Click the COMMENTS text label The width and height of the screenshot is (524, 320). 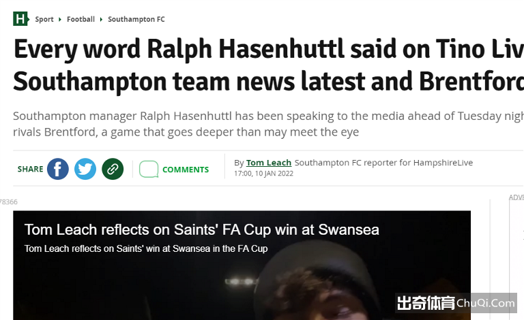click(186, 170)
